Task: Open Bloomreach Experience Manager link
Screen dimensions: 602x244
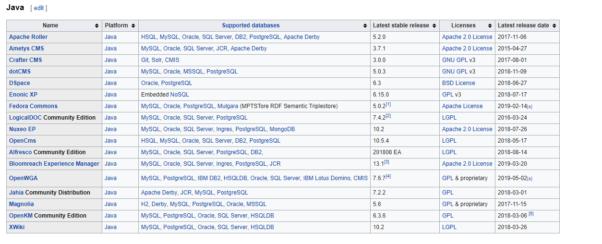Action: [54, 164]
